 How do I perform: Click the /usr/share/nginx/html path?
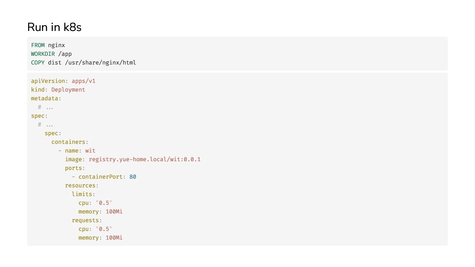pos(100,63)
